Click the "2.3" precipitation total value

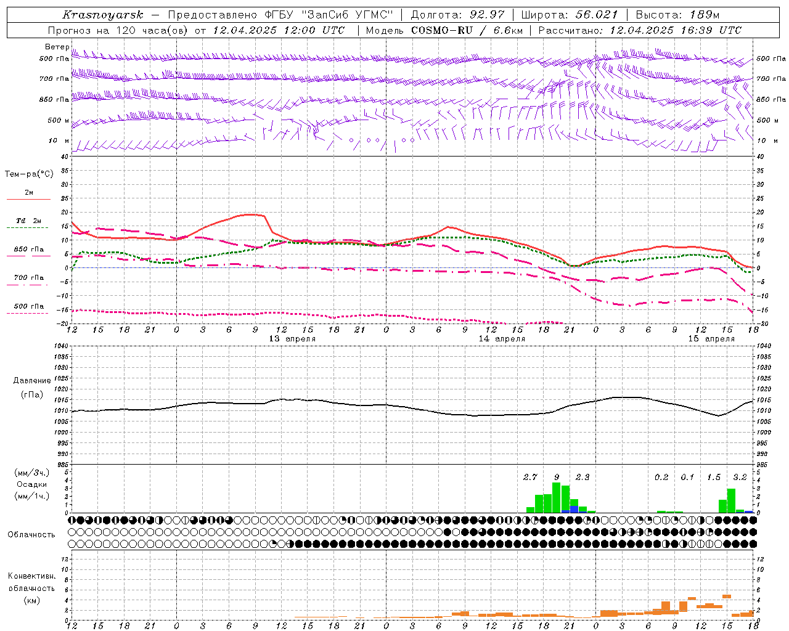click(x=583, y=477)
